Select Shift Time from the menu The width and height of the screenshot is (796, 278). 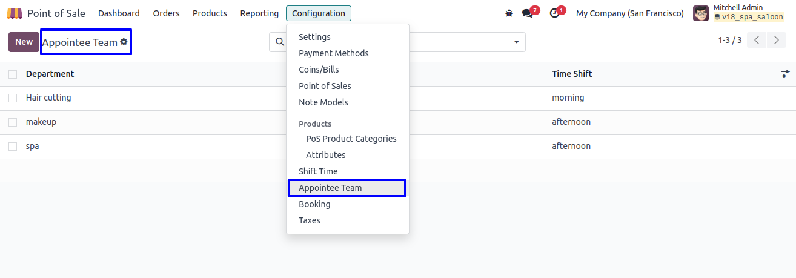tap(318, 171)
